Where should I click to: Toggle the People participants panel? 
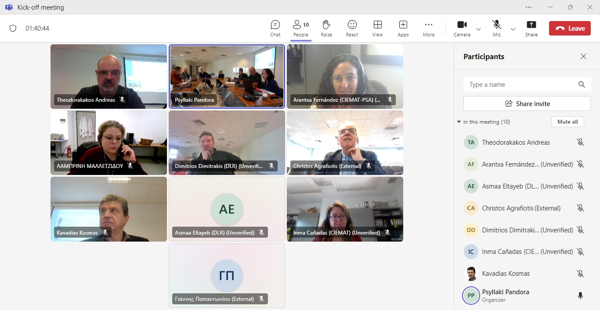click(301, 29)
